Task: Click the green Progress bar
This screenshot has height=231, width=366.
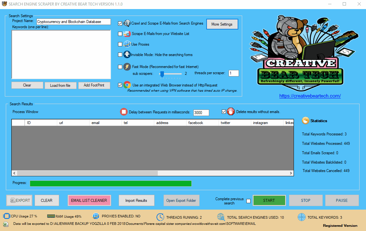Action: tap(111, 183)
